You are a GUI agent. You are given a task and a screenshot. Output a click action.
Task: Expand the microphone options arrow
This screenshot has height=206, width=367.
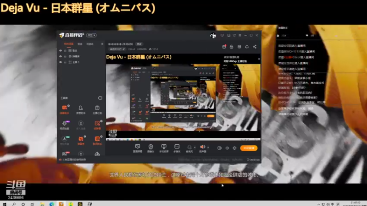(x=195, y=147)
